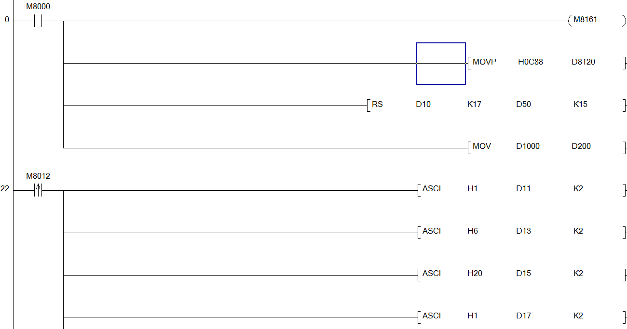Click the D50 operand in RS row
The height and width of the screenshot is (329, 627).
coord(523,105)
